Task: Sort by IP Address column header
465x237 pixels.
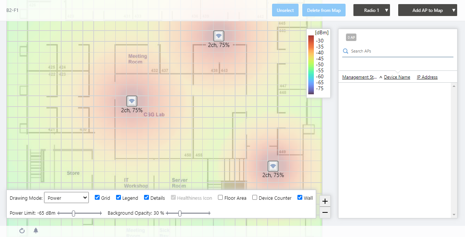Action: [x=427, y=77]
